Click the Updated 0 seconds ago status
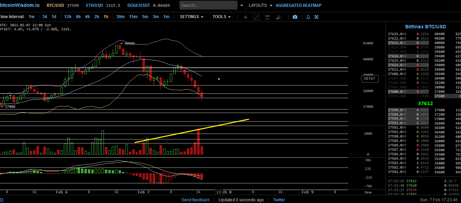The width and height of the screenshot is (461, 203). coord(241,200)
